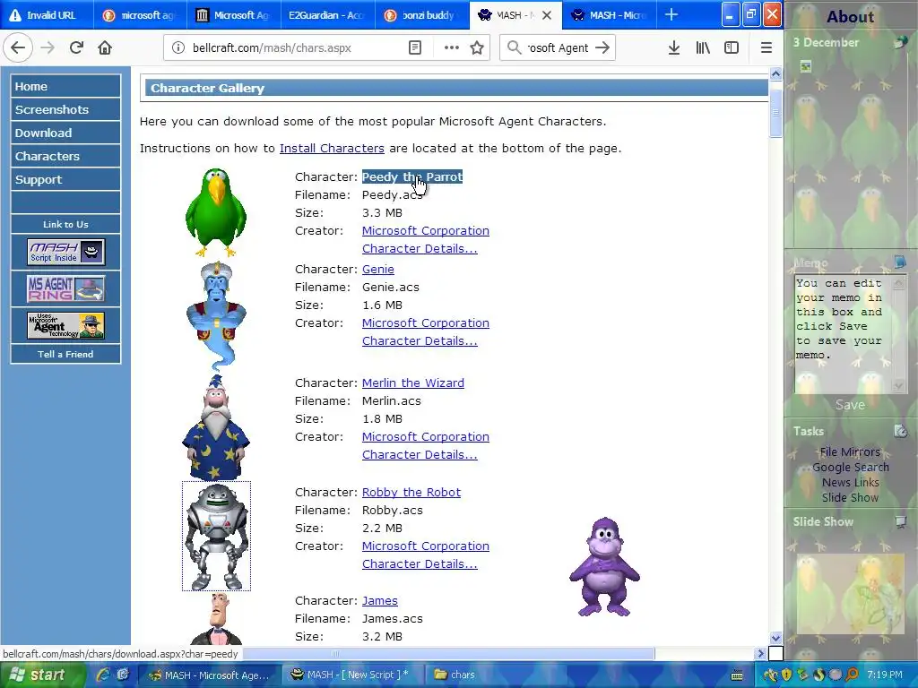
Task: Toggle reader view in the address bar
Action: [x=414, y=47]
